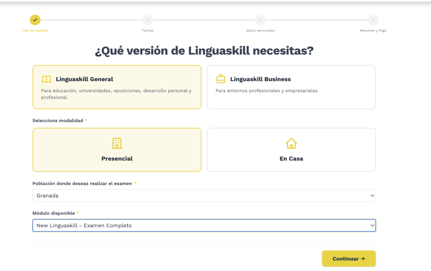Click the briefcase icon on Linguaskill Business card
This screenshot has width=431, height=271.
(x=221, y=79)
